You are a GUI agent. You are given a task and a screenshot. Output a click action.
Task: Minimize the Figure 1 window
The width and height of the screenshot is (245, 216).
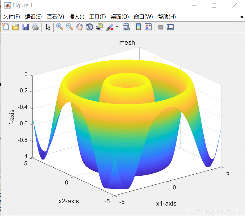[194, 6]
